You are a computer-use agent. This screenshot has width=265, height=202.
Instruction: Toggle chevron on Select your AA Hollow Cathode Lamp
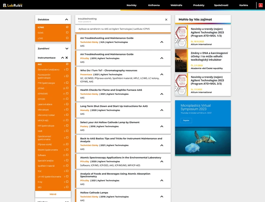162,126
